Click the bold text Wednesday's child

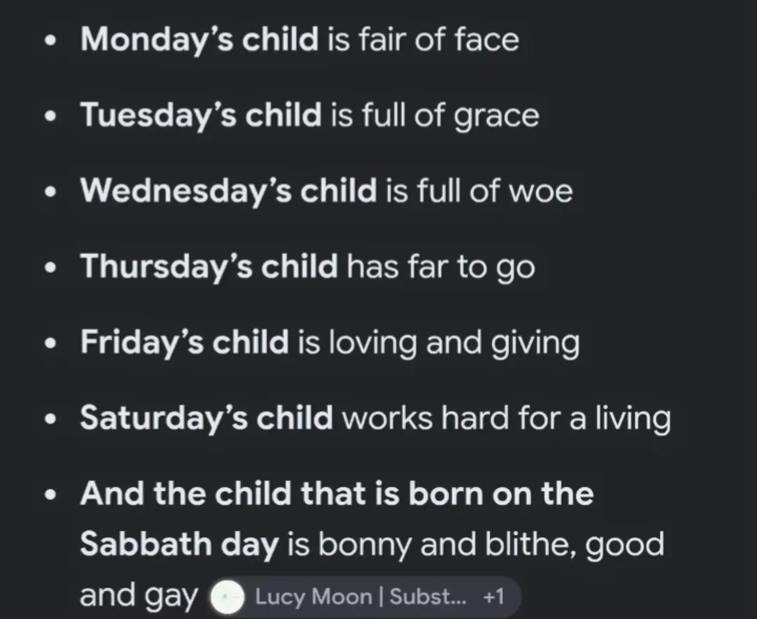229,191
